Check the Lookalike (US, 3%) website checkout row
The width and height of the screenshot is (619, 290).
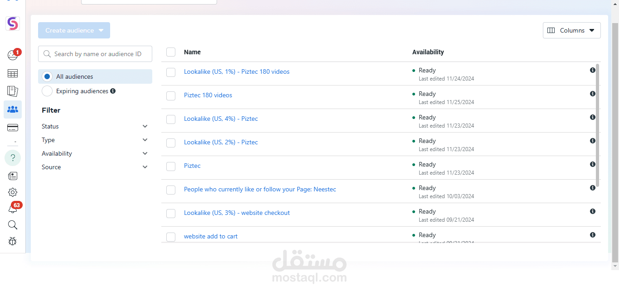click(x=171, y=214)
